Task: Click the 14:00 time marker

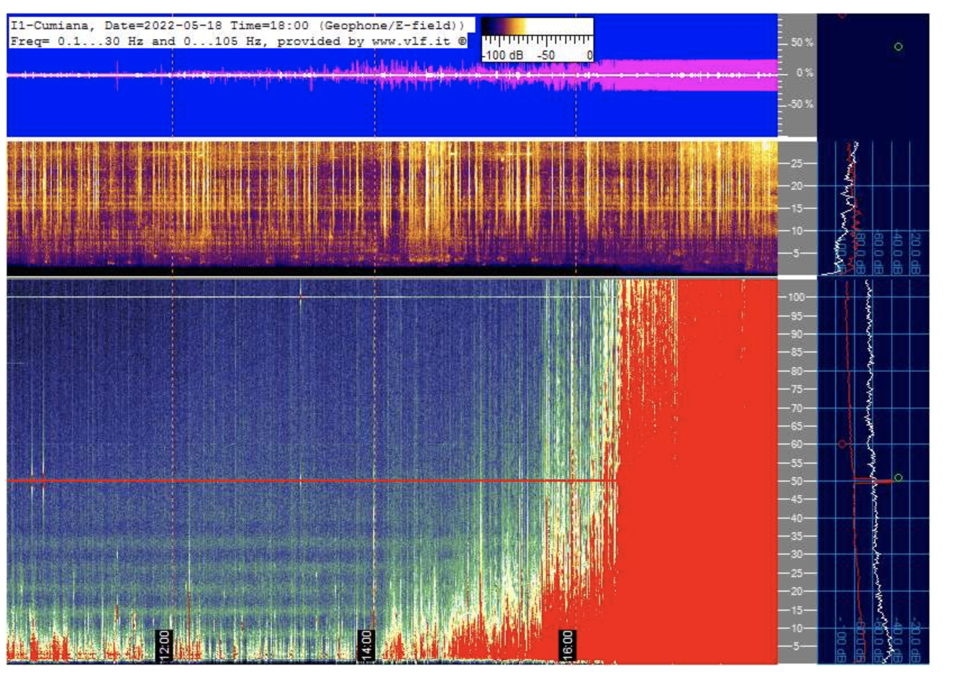Action: pos(366,645)
